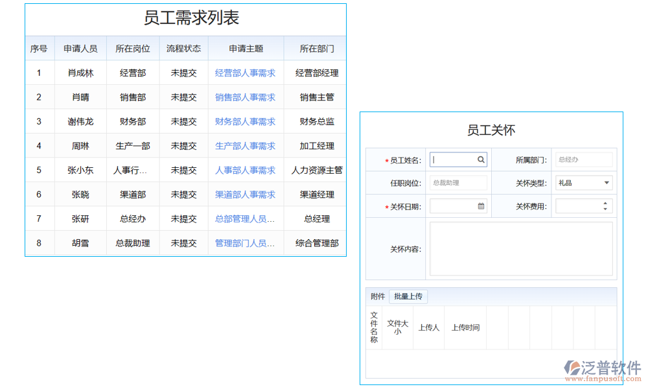Click the up arrow to increase 关怀费用
The image size is (648, 389).
[605, 203]
